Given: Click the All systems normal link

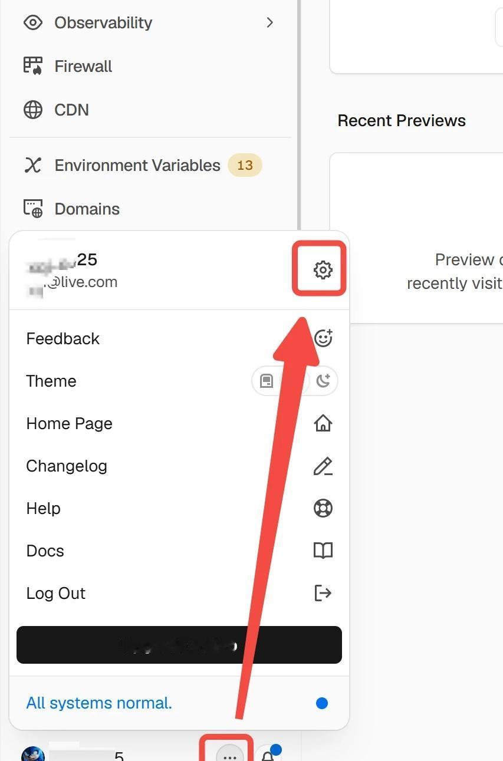Looking at the screenshot, I should pyautogui.click(x=99, y=703).
